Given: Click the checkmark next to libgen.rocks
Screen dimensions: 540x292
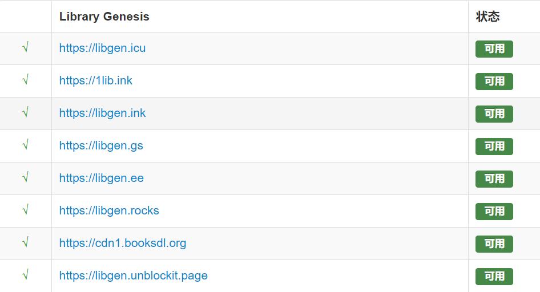Looking at the screenshot, I should pos(25,210).
